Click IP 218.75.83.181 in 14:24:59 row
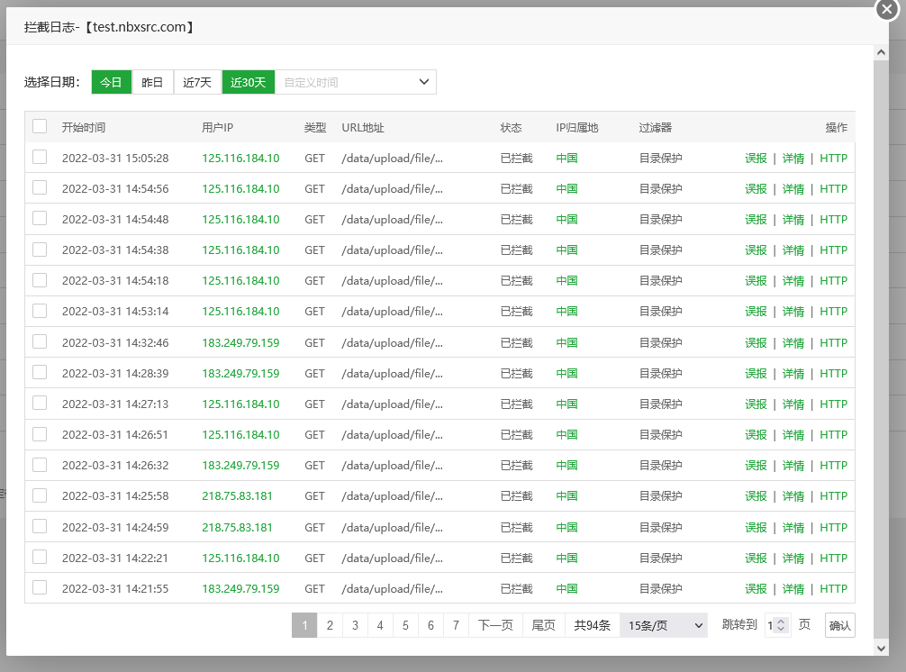This screenshot has height=672, width=906. [238, 528]
